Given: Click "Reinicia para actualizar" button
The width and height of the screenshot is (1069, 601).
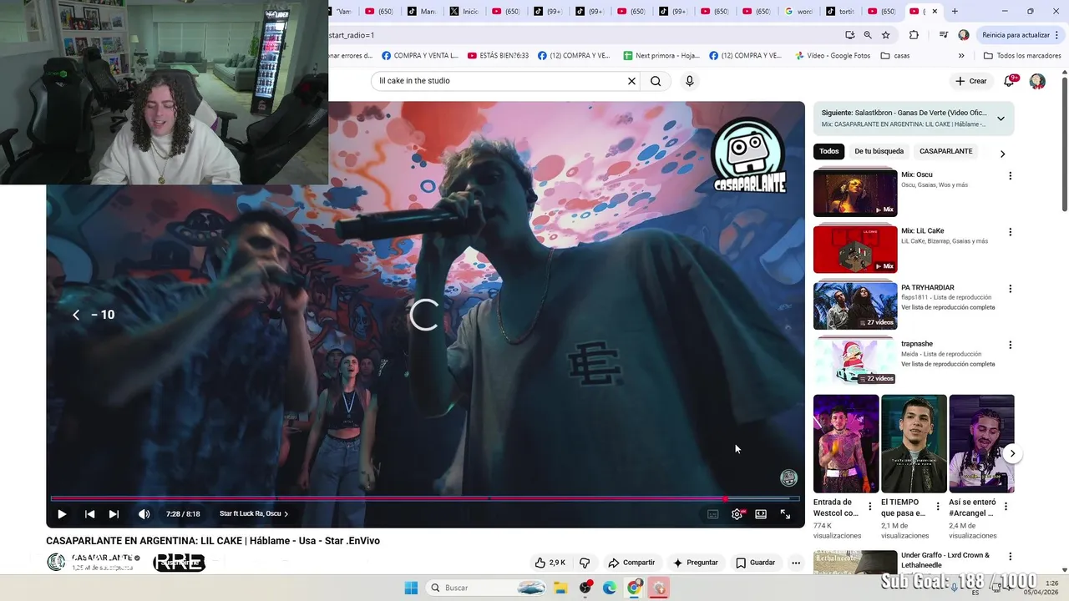Looking at the screenshot, I should (x=1021, y=35).
